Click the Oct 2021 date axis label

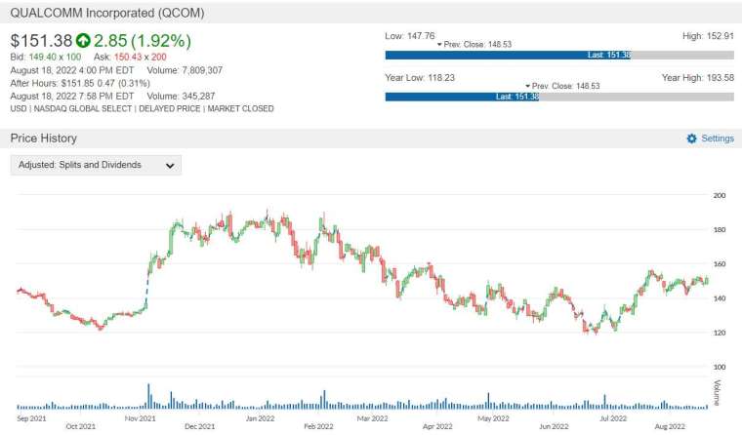80,426
